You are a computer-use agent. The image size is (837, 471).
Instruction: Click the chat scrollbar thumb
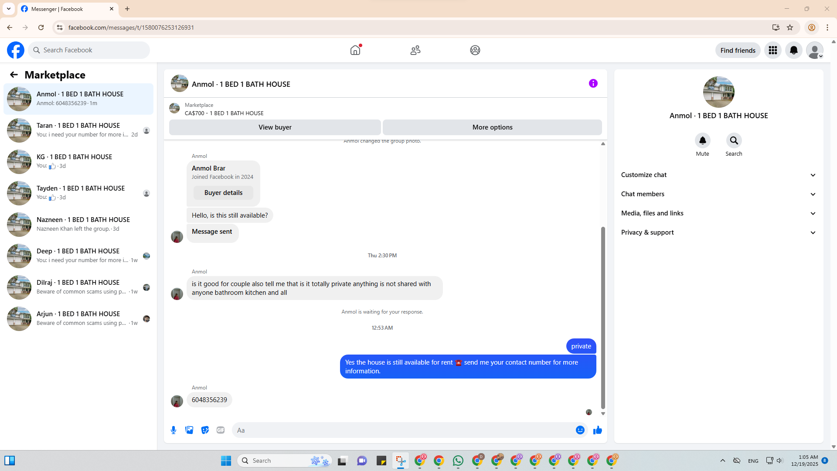603,317
